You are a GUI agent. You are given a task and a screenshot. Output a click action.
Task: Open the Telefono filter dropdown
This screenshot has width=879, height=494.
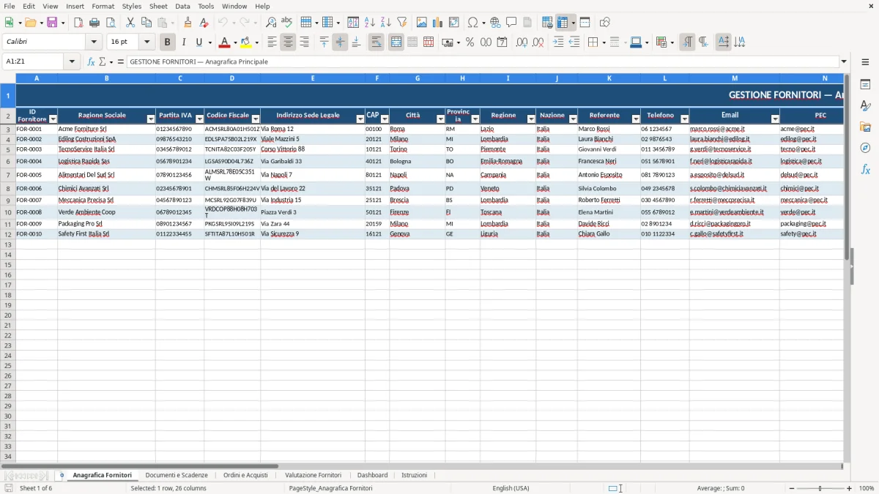tap(685, 119)
